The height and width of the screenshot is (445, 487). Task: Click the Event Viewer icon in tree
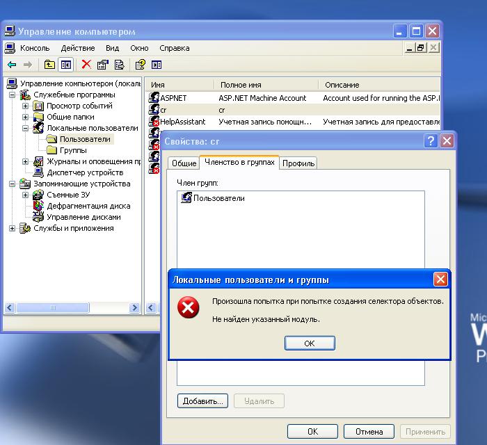pos(38,106)
